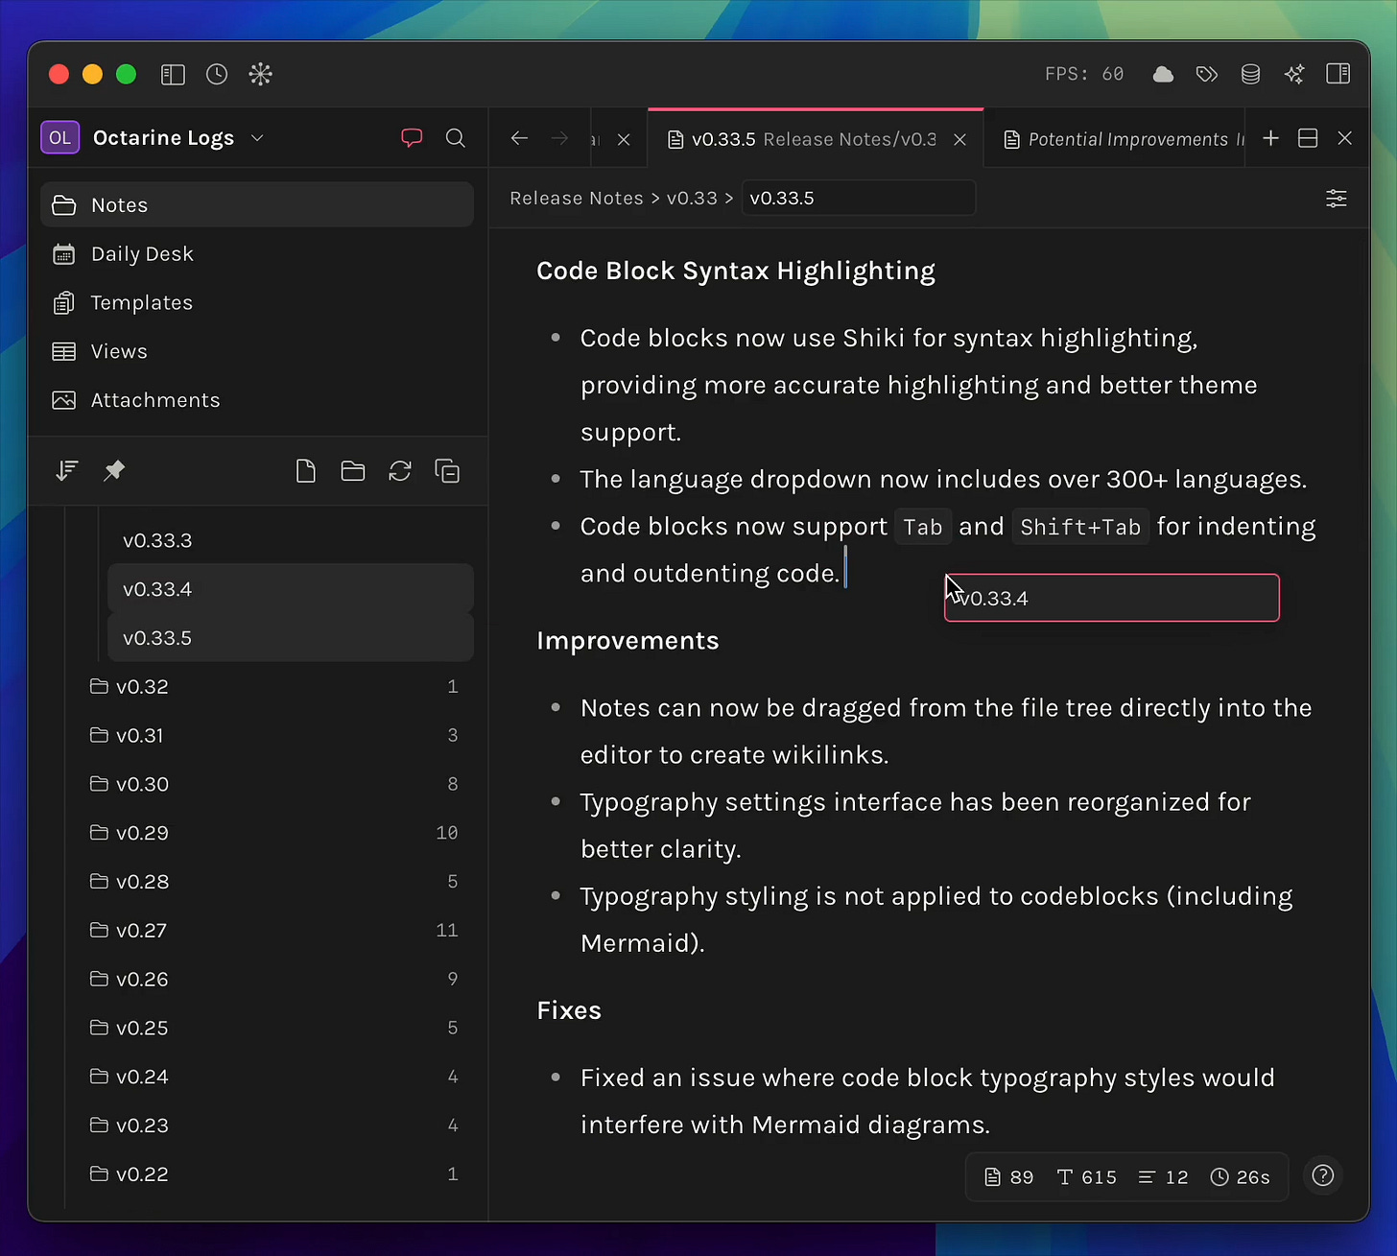Click the inline Shift+Tab code snippet

pos(1080,527)
